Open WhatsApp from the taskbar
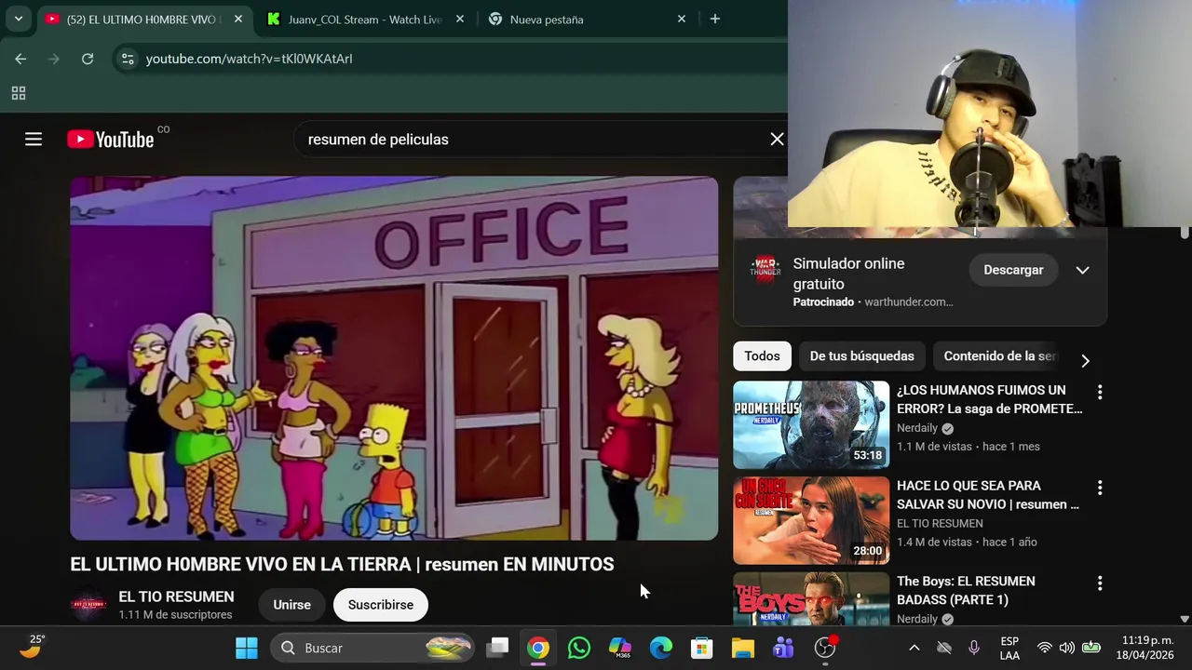 pyautogui.click(x=579, y=648)
